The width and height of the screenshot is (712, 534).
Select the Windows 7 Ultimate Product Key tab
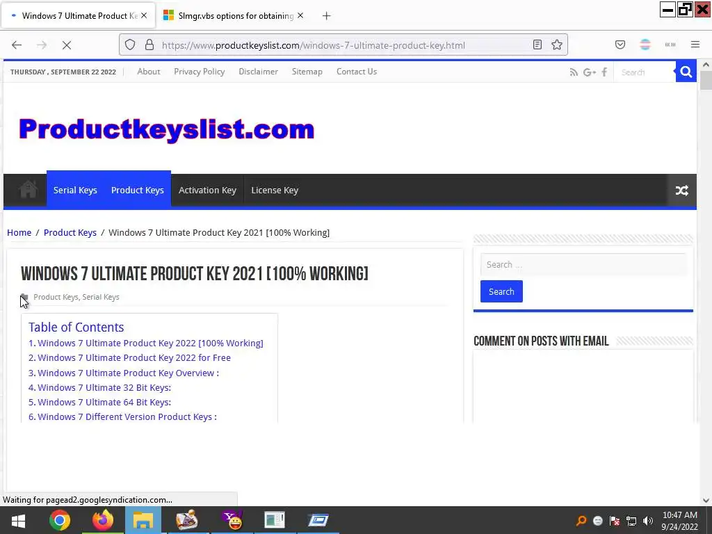click(78, 15)
